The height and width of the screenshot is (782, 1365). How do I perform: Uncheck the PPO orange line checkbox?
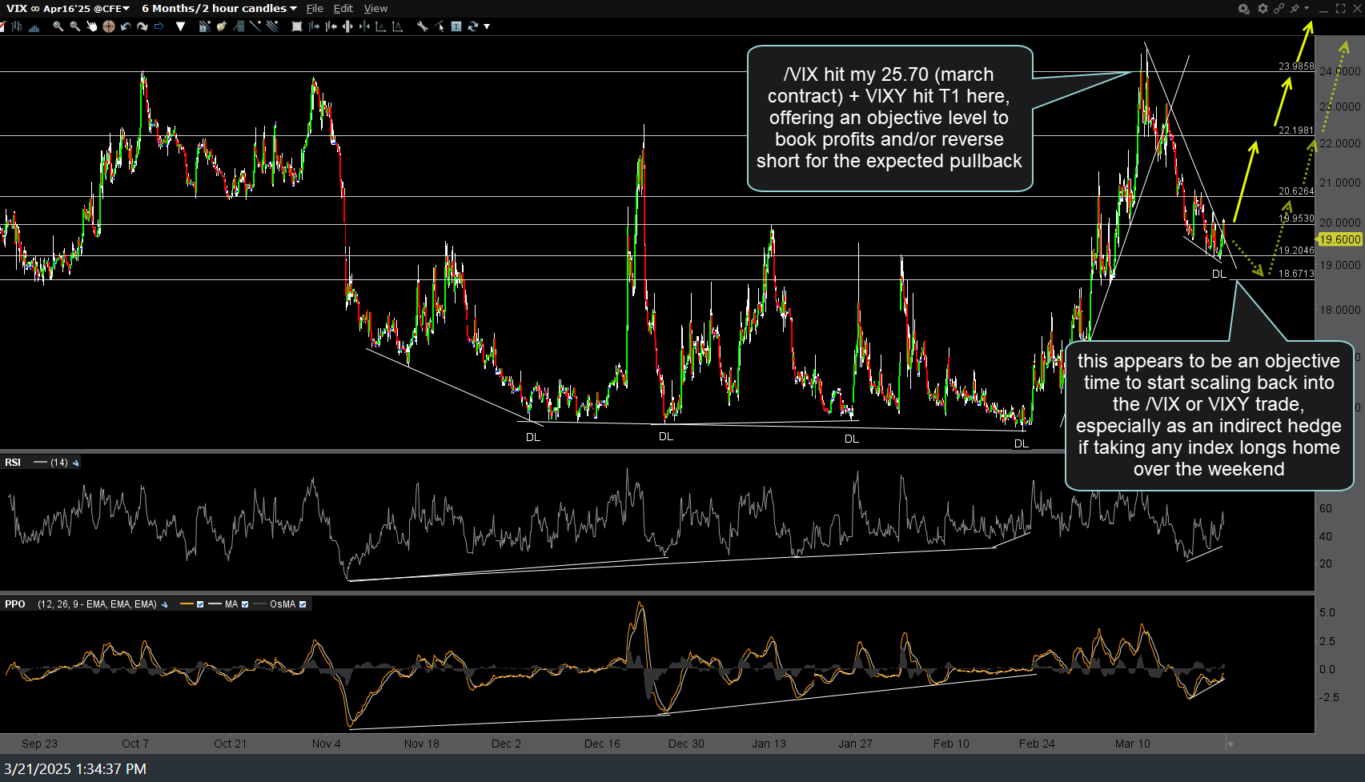click(200, 604)
